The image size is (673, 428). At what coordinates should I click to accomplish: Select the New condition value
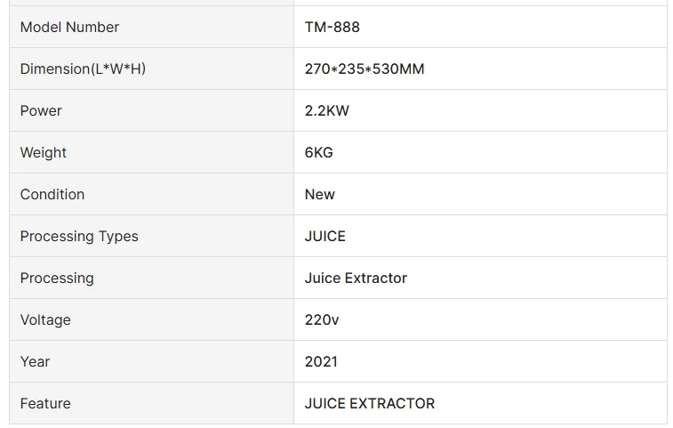[320, 194]
